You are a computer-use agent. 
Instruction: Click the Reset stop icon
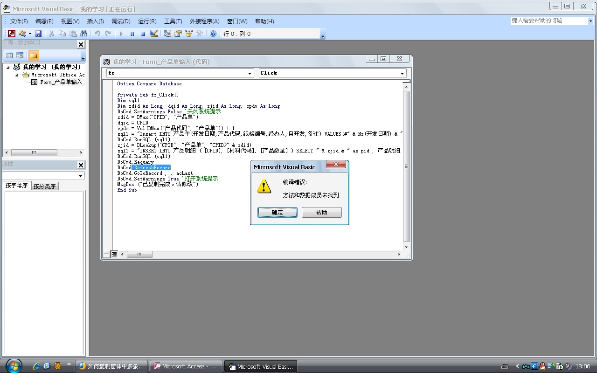click(143, 34)
